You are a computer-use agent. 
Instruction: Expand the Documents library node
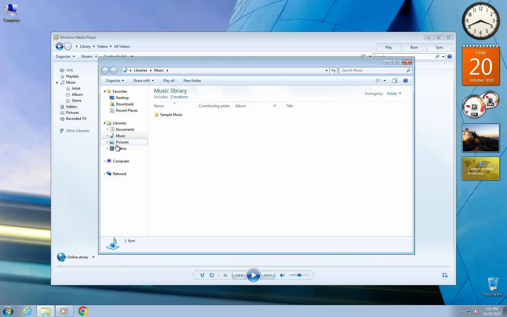pos(107,130)
